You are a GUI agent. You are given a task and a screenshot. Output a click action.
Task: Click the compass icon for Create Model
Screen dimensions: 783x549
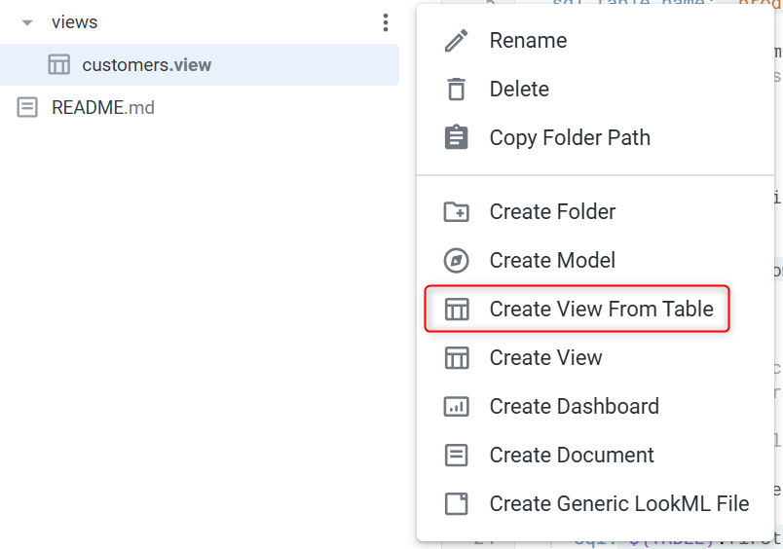coord(457,260)
